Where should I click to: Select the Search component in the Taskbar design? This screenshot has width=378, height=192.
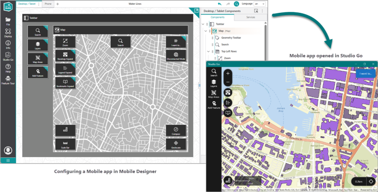pos(38,32)
